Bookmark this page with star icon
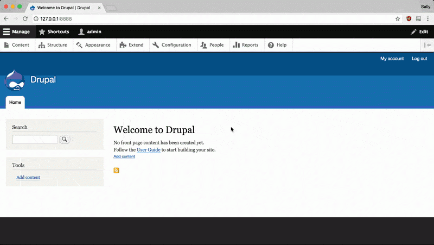Image resolution: width=434 pixels, height=245 pixels. click(x=398, y=19)
